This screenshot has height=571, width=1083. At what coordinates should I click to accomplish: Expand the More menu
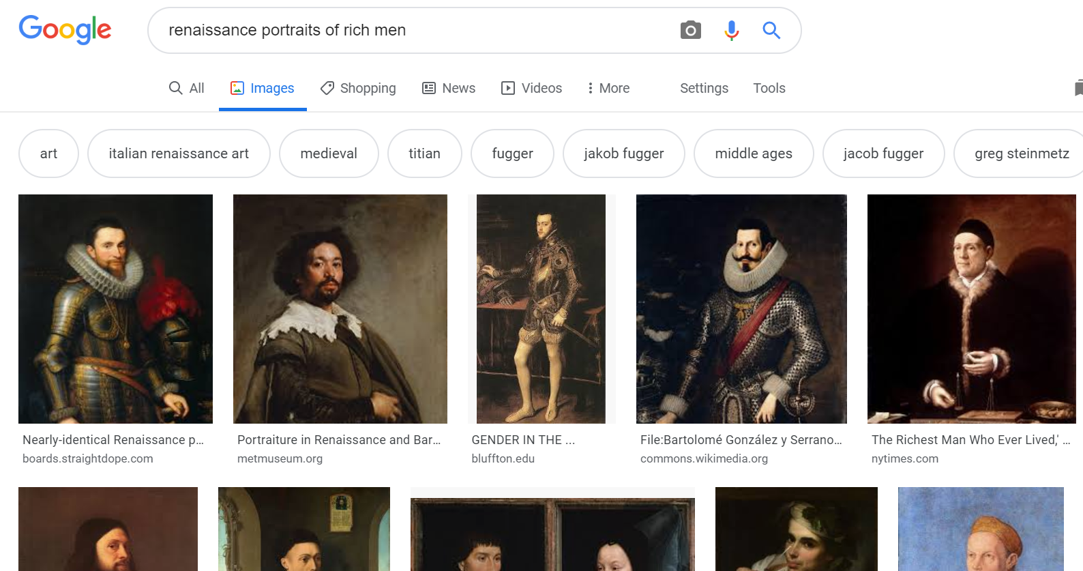(608, 88)
